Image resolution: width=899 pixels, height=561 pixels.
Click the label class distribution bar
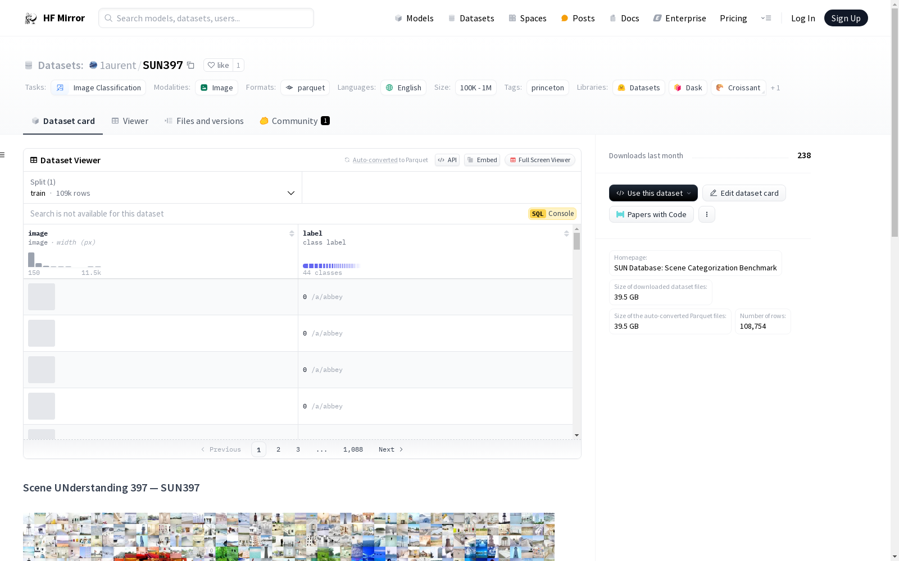tap(331, 266)
